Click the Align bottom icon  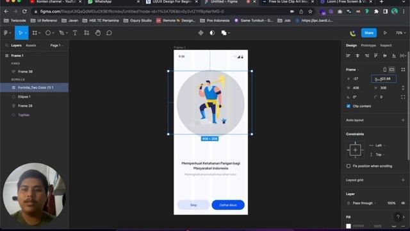coord(394,56)
